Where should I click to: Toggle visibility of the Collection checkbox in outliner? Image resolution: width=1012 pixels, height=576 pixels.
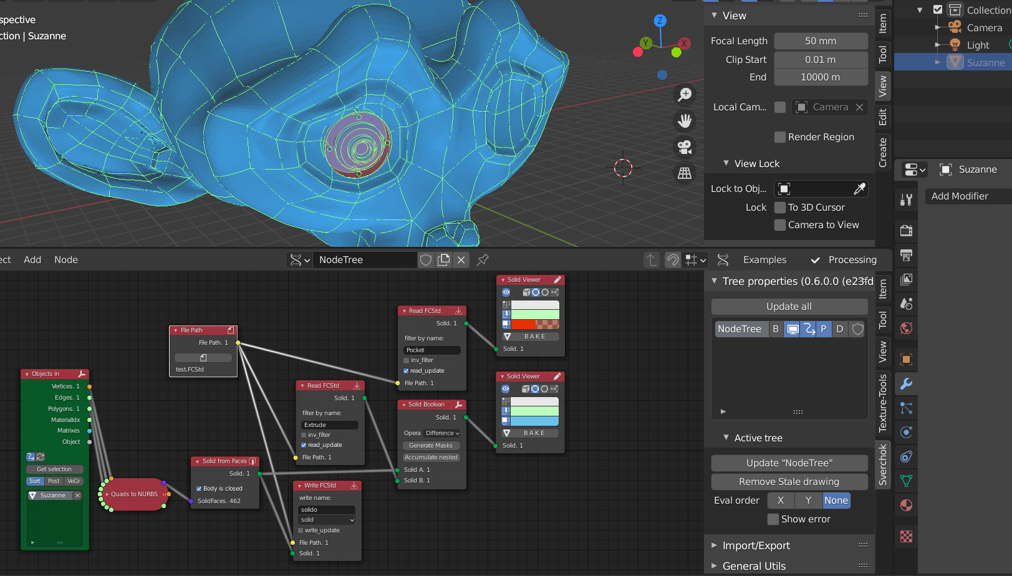tap(938, 9)
